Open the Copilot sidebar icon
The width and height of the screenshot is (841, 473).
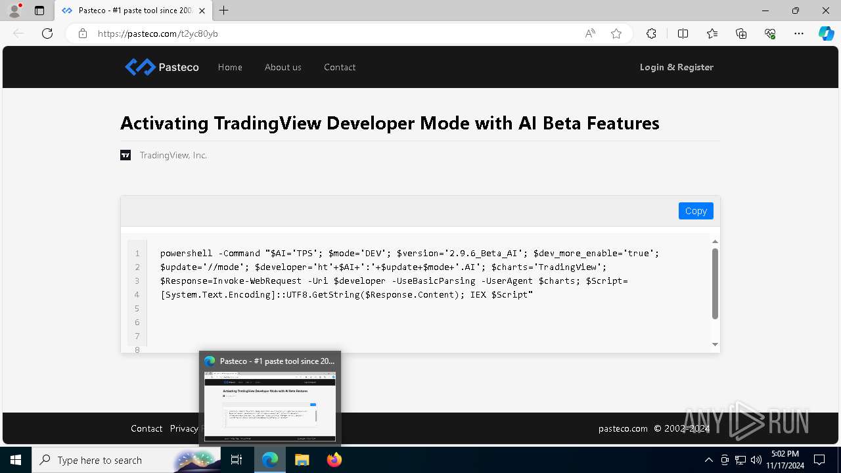pos(826,34)
